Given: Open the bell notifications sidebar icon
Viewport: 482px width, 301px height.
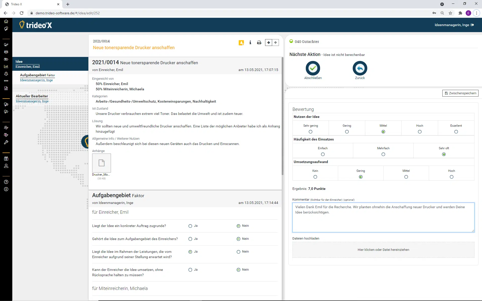Looking at the screenshot, I should [x=6, y=74].
